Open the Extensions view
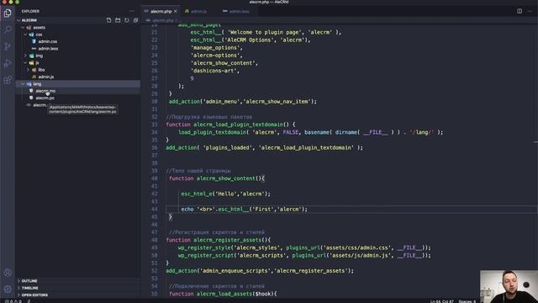538x303 pixels. (x=8, y=80)
